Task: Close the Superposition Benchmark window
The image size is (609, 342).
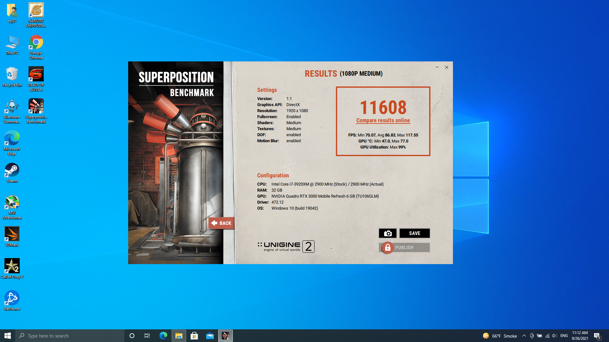Action: point(447,67)
